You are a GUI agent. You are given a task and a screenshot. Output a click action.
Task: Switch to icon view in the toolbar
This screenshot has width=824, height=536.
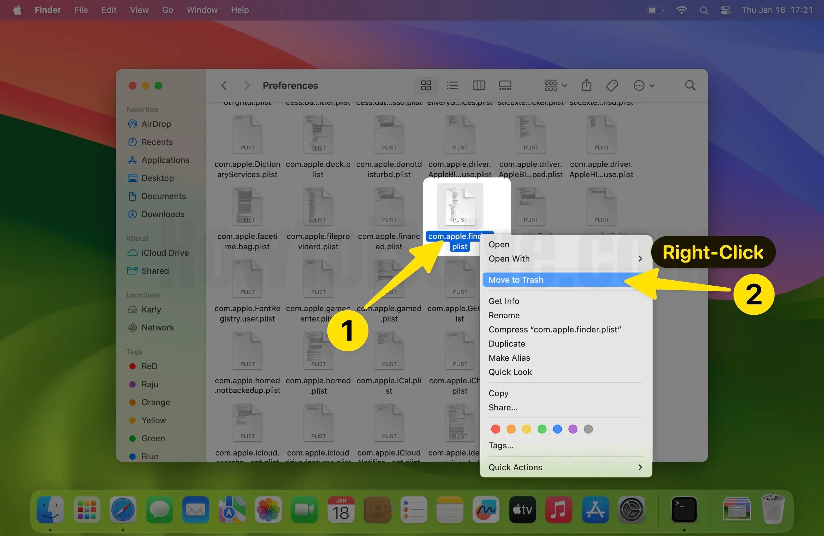[426, 85]
